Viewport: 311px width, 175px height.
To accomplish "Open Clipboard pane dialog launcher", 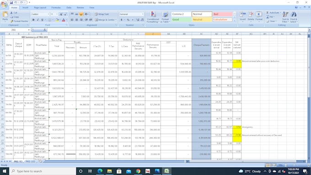I will [28, 25].
